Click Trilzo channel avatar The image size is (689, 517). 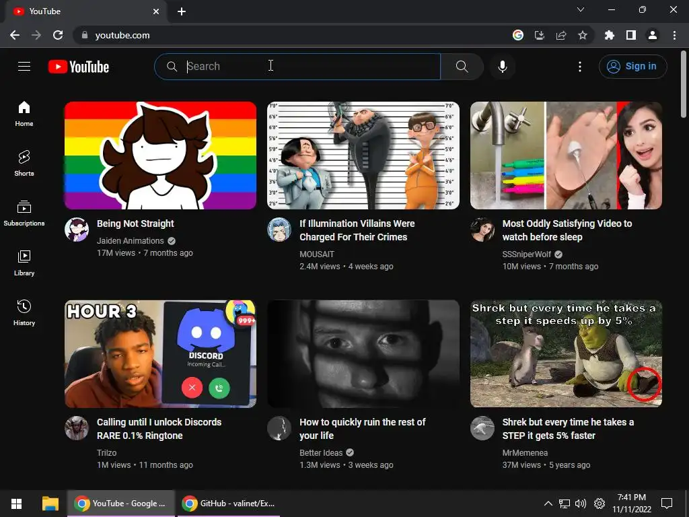(77, 428)
